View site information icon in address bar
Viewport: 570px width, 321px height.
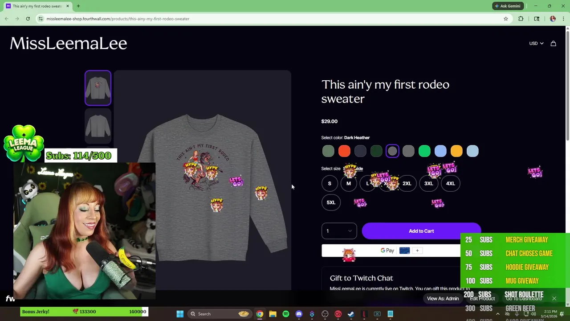(x=41, y=19)
